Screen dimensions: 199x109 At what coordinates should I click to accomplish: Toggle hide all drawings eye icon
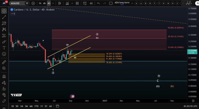[4, 95]
